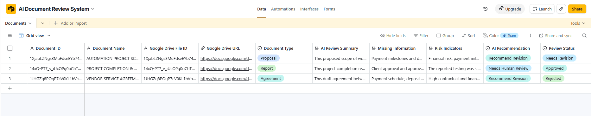Click the Review Status column header
The image size is (591, 116).
click(x=566, y=48)
